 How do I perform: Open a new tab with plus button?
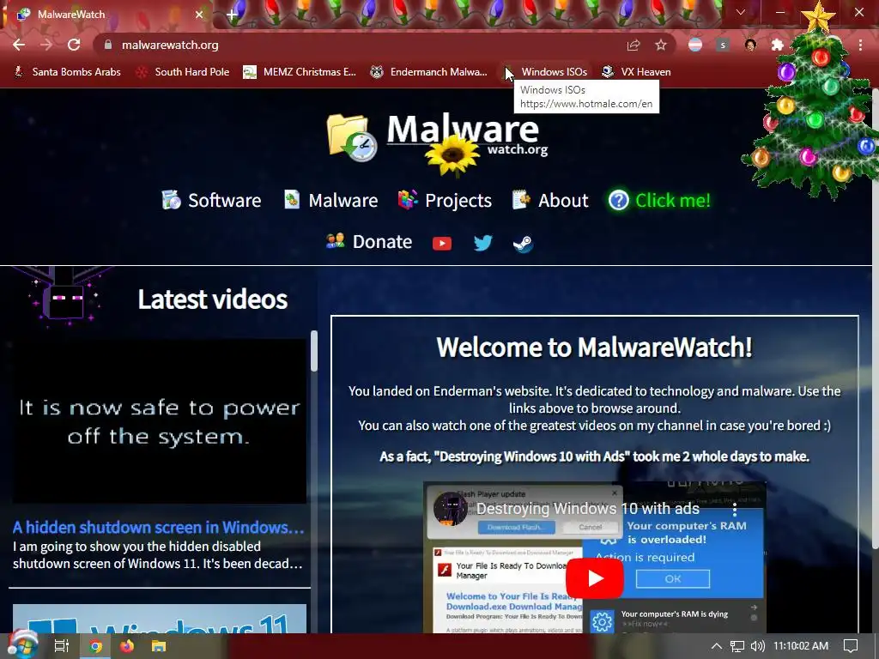(x=232, y=15)
